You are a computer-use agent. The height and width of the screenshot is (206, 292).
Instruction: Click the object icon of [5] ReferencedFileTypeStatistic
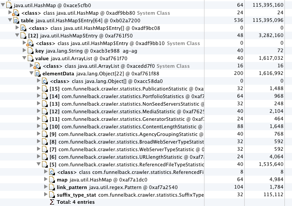click(x=45, y=165)
